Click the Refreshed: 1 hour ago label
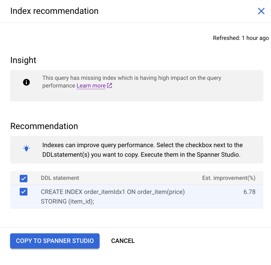The width and height of the screenshot is (271, 265). (x=241, y=38)
